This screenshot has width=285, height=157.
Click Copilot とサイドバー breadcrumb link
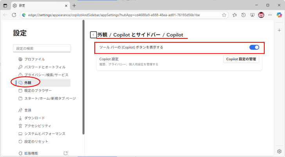click(137, 35)
